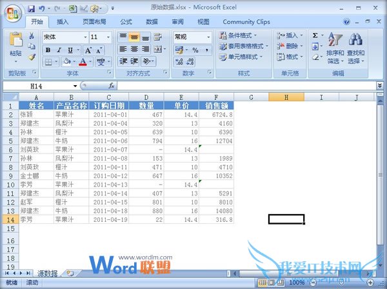The width and height of the screenshot is (387, 289).
Task: Increase font size with large A
Action: [88, 50]
